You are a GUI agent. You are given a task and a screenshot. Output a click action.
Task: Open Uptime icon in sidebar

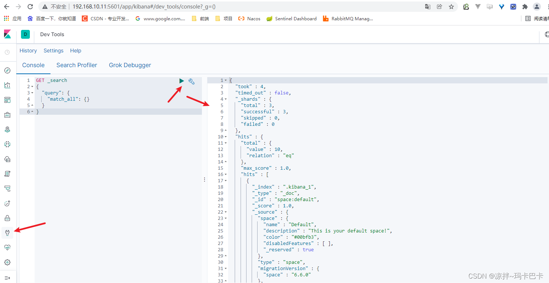7,203
